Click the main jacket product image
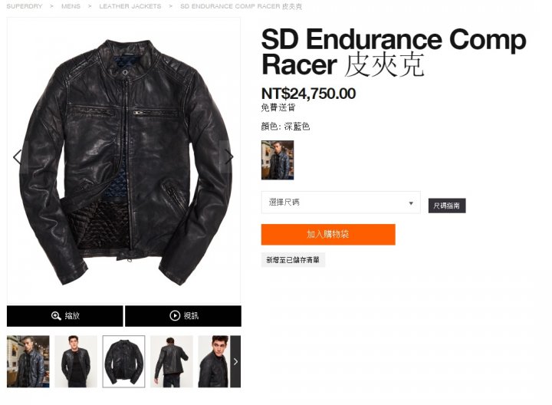This screenshot has width=552, height=405. point(124,160)
